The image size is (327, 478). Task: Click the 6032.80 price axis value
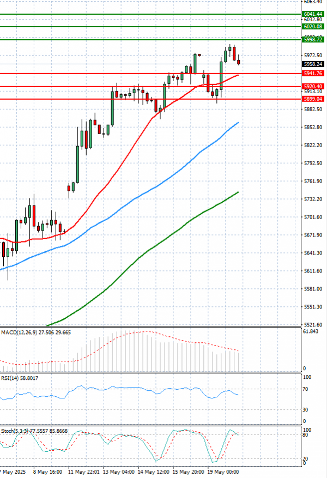[x=313, y=20]
